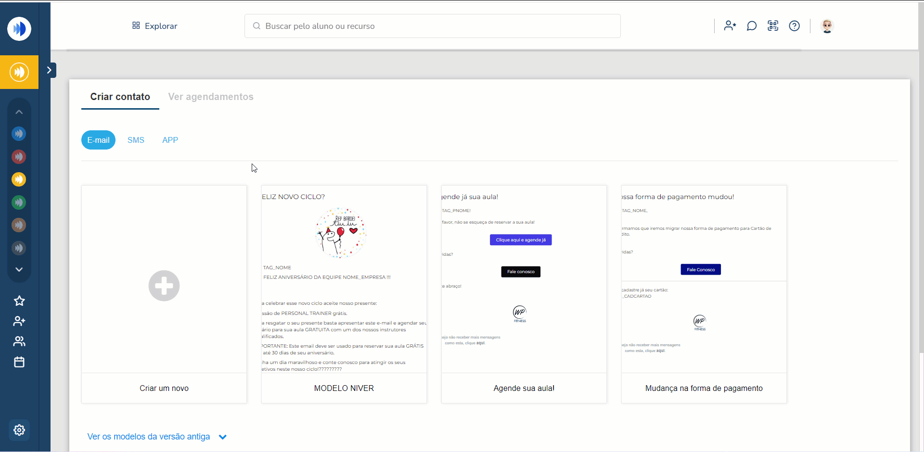Image resolution: width=924 pixels, height=452 pixels.
Task: Click the people group icon in sidebar
Action: click(19, 341)
